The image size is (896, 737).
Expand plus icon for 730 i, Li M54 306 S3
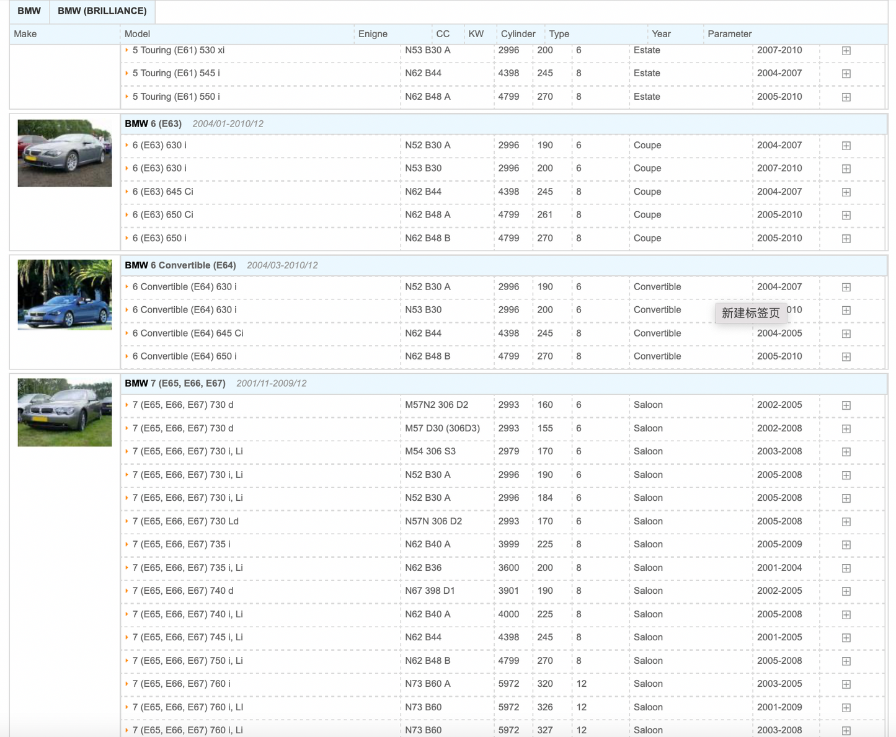[x=846, y=451]
